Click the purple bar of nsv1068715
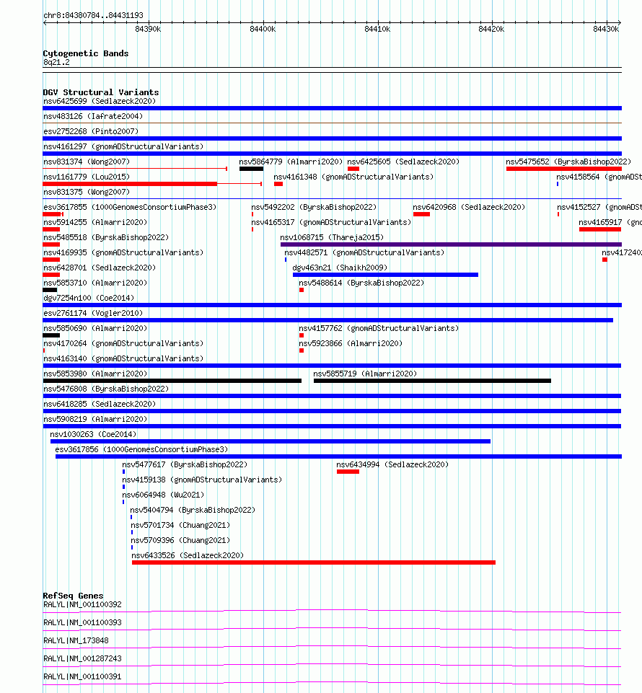Screen dimensions: 642x693 tap(451, 244)
